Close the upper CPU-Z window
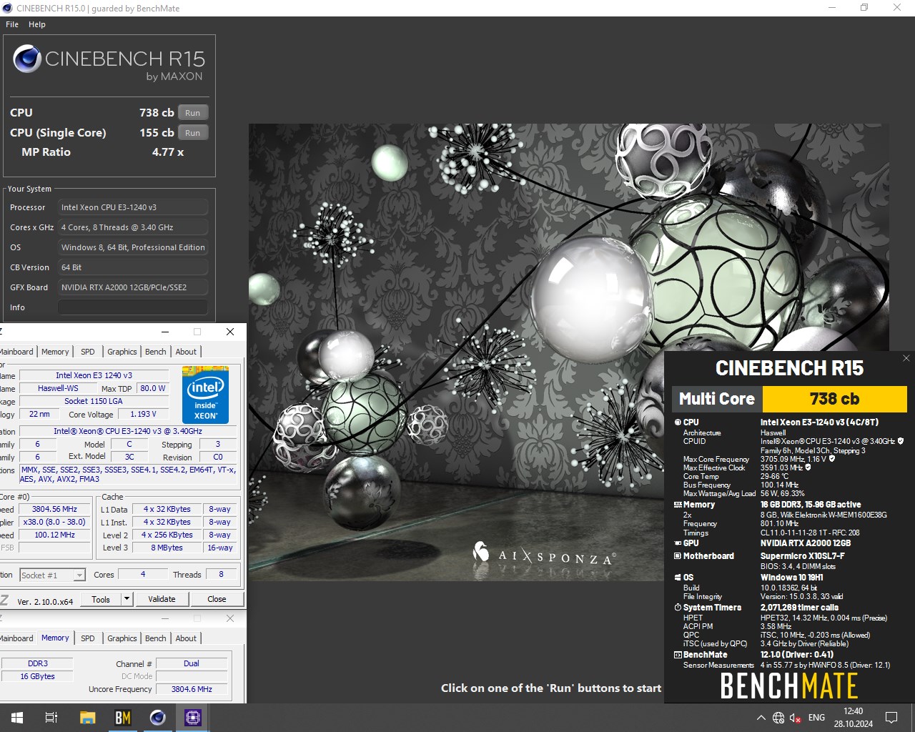This screenshot has width=915, height=732. 230,332
